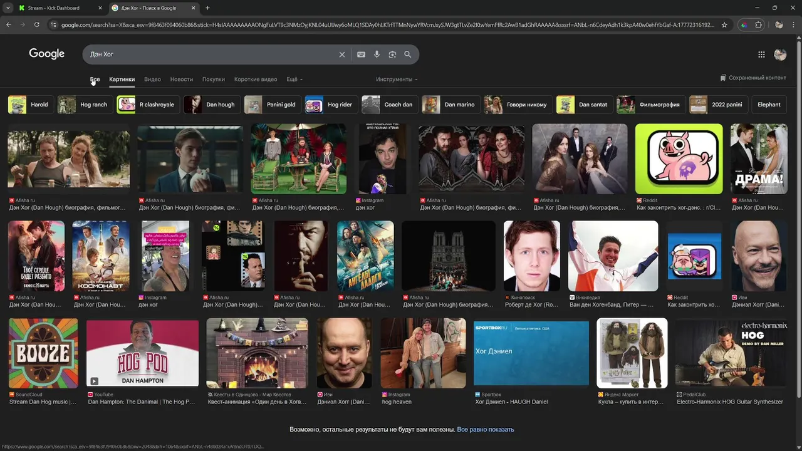Expand the Инструменты dropdown
The image size is (802, 451).
pyautogui.click(x=397, y=80)
